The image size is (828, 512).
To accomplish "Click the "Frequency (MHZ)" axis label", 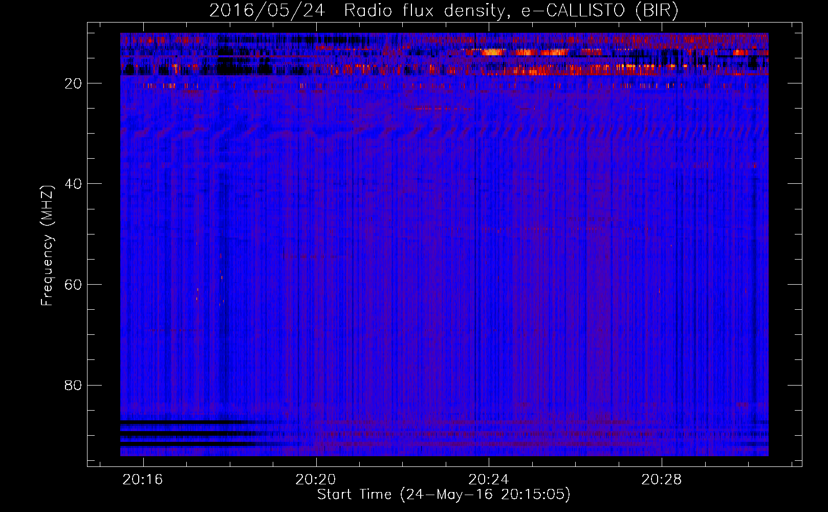I will (47, 246).
